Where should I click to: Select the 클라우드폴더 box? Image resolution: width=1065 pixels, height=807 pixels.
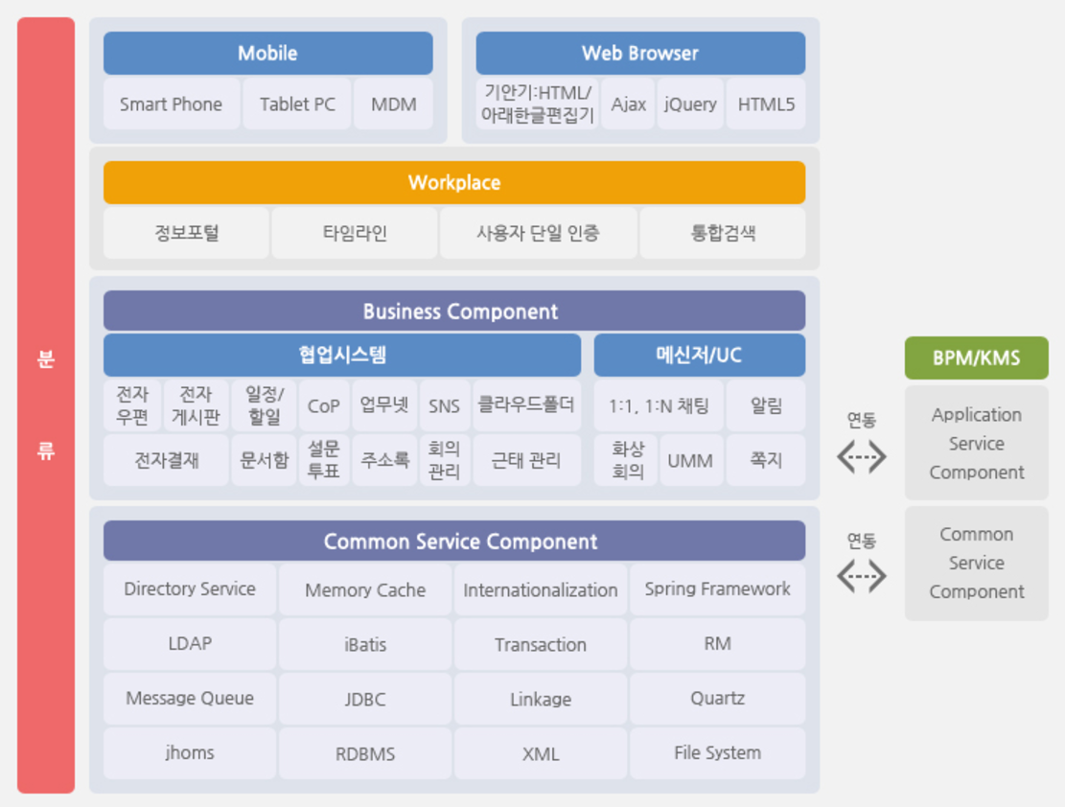526,404
